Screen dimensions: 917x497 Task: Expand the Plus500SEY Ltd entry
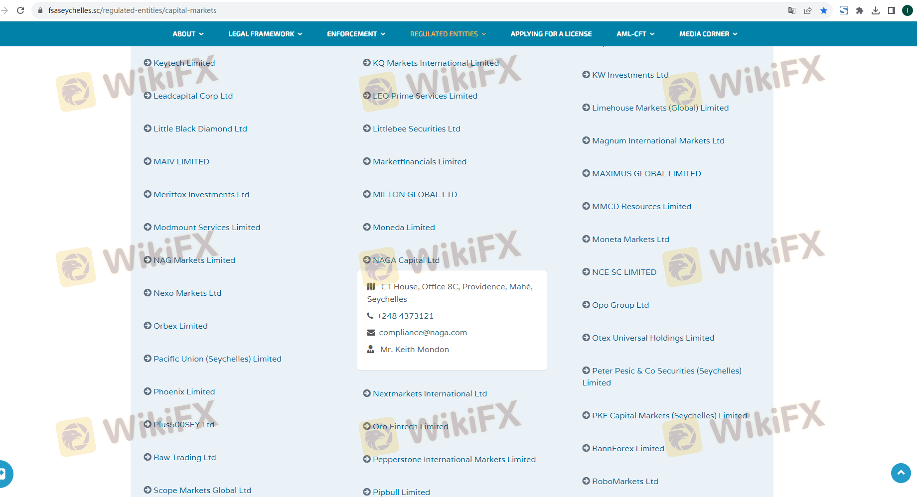183,424
